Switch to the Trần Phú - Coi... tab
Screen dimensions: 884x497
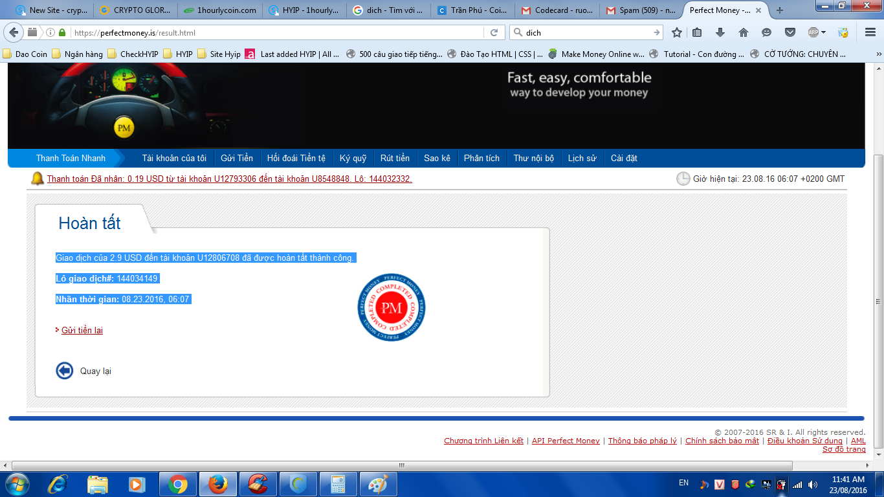472,10
